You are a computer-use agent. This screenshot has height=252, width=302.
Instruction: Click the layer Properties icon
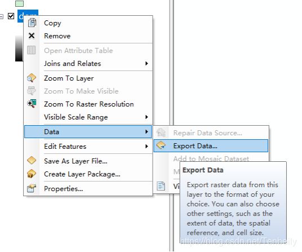point(32,188)
